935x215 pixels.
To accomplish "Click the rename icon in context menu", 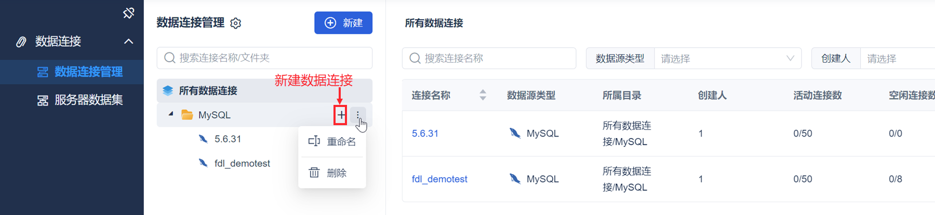I will tap(314, 141).
